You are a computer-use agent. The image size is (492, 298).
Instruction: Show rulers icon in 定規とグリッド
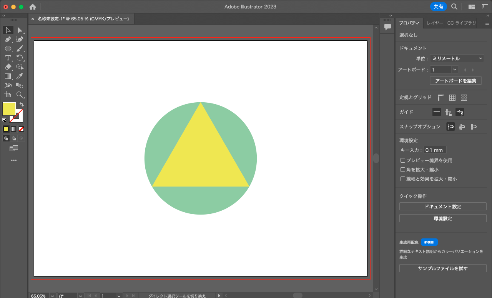[x=440, y=98]
